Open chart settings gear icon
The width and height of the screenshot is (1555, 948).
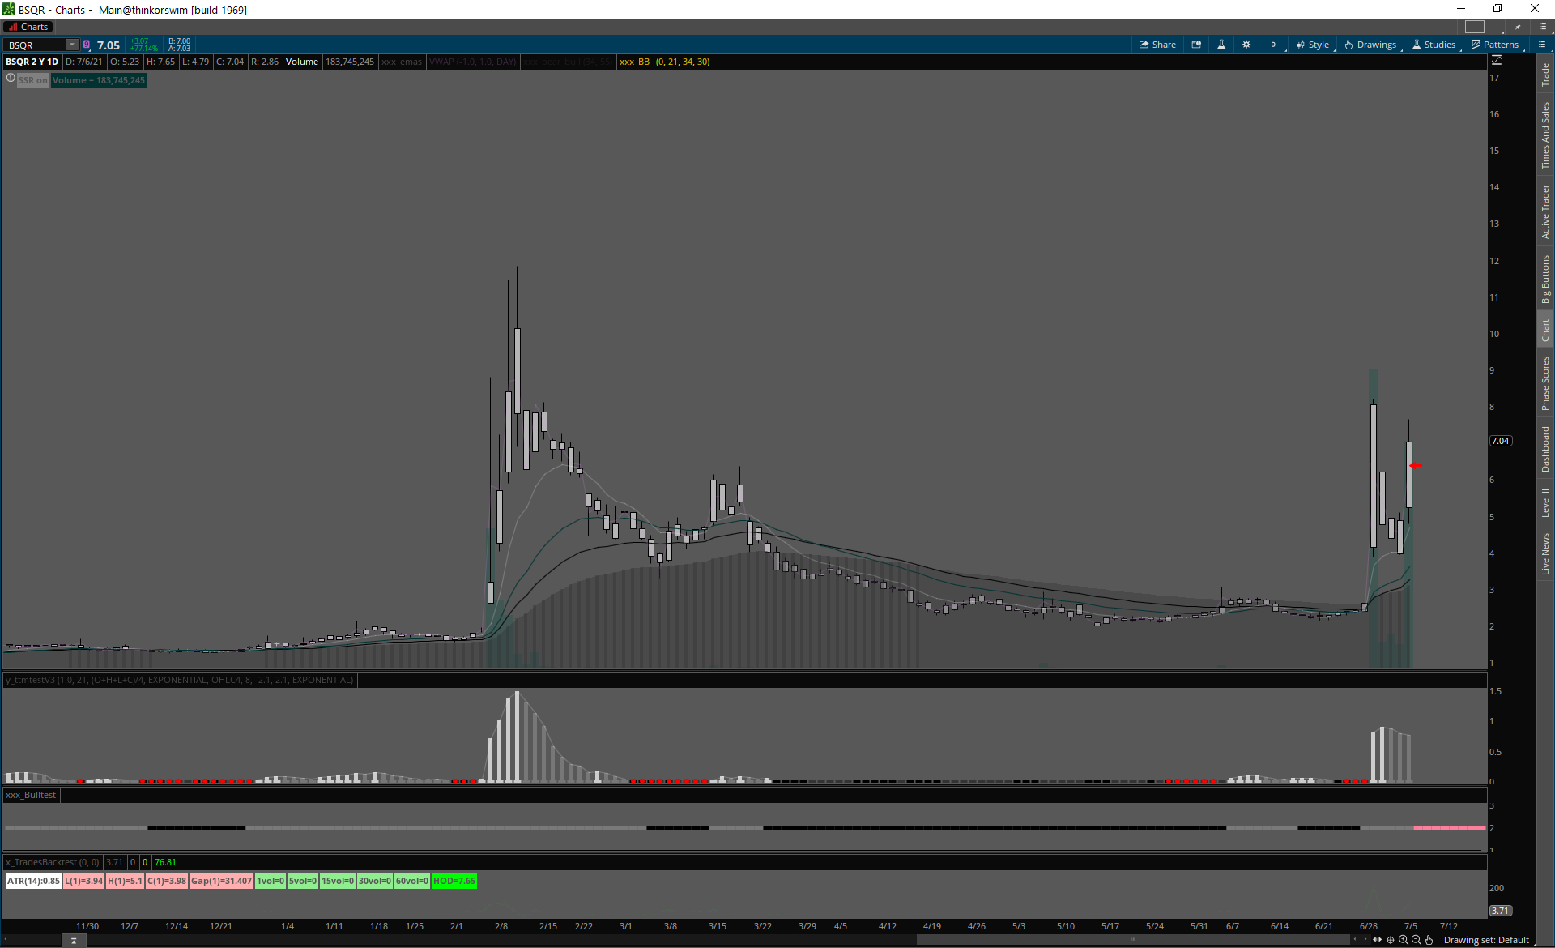pos(1246,45)
